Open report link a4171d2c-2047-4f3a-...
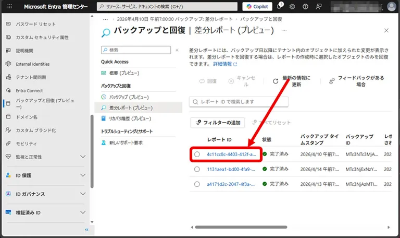 (x=231, y=184)
